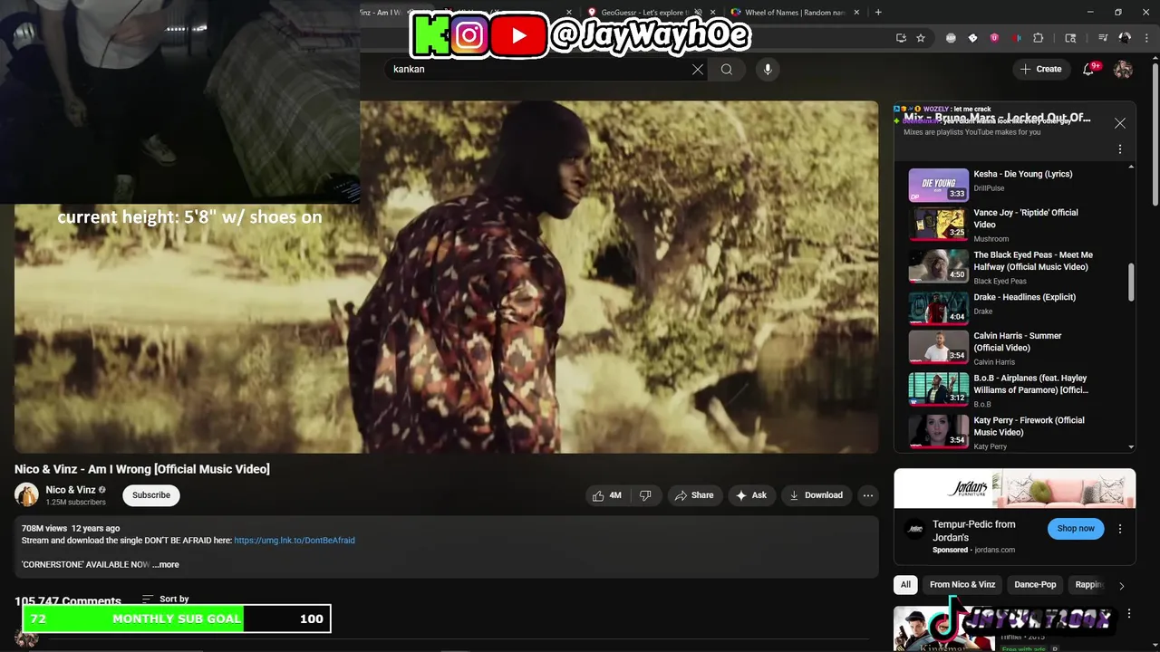The height and width of the screenshot is (652, 1160).
Task: Expand the description with ...more
Action: [x=166, y=564]
